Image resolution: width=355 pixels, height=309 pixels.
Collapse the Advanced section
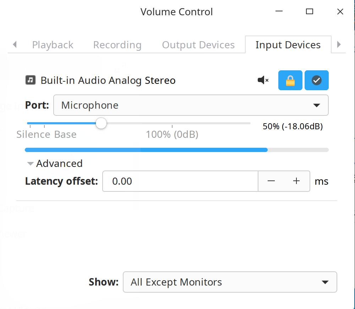coord(55,163)
